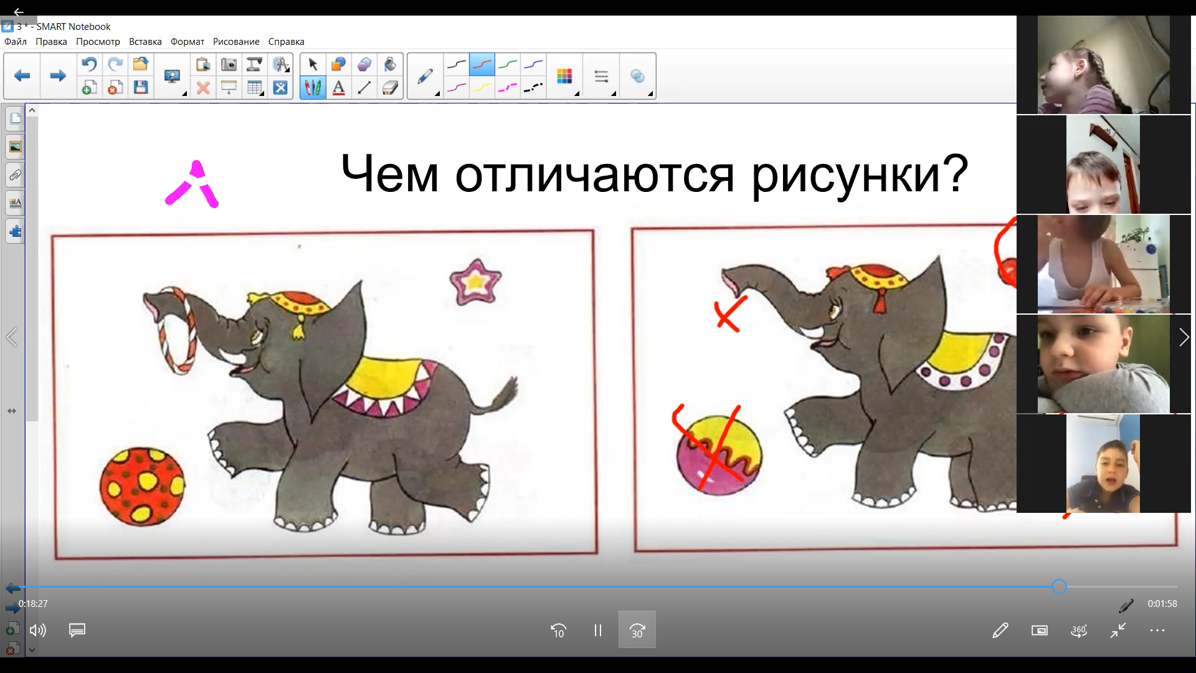Open the Page Sorter sidebar tab
1196x673 pixels.
15,118
